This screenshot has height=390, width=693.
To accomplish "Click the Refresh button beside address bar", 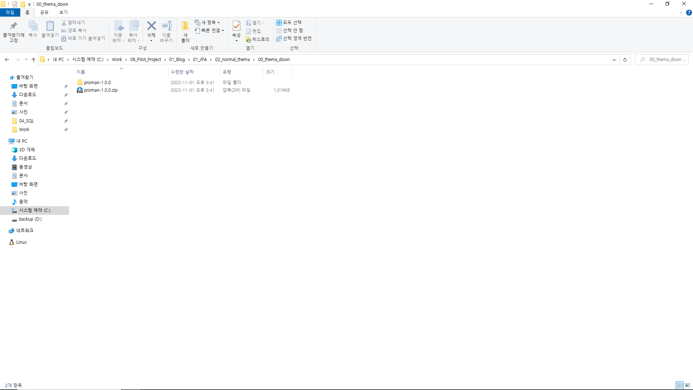I will pos(625,60).
